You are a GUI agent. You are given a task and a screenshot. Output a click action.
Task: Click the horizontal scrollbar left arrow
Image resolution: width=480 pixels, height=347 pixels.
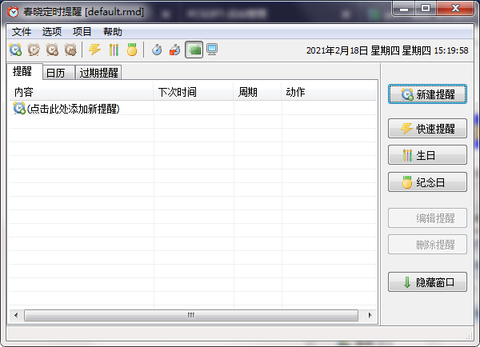click(16, 315)
